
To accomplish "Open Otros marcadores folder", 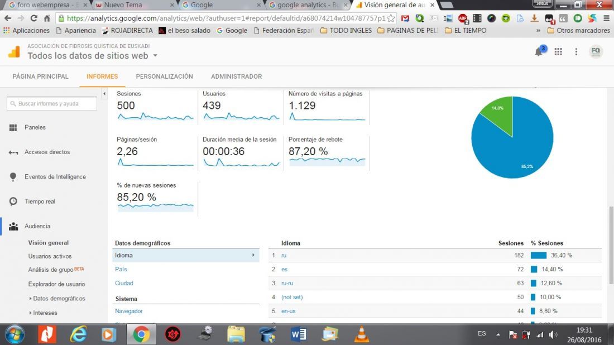I will tap(578, 30).
